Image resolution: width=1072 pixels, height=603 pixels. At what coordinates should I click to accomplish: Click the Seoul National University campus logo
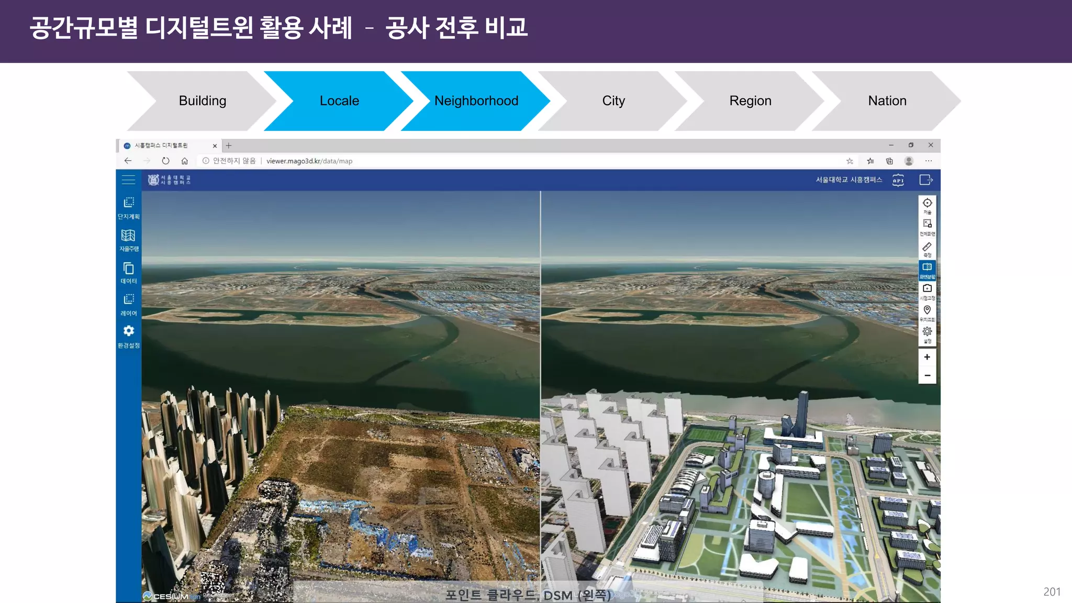click(x=169, y=180)
